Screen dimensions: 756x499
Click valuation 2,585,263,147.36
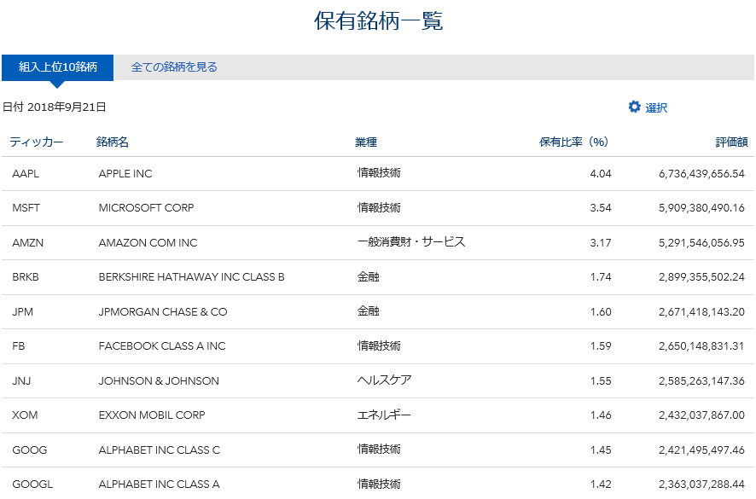click(x=701, y=381)
